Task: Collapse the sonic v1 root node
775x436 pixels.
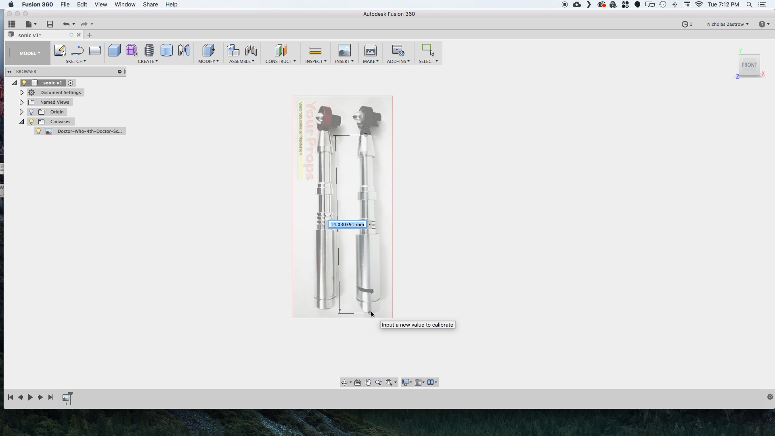Action: [15, 83]
